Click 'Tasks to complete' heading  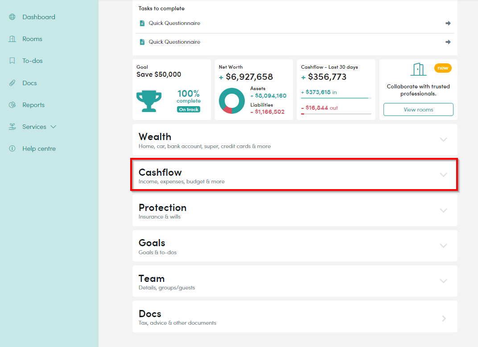coord(161,8)
